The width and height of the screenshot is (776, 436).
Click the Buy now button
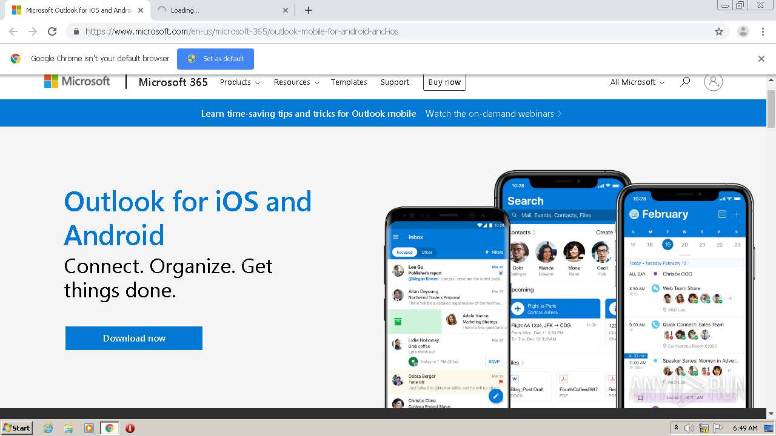[x=444, y=82]
